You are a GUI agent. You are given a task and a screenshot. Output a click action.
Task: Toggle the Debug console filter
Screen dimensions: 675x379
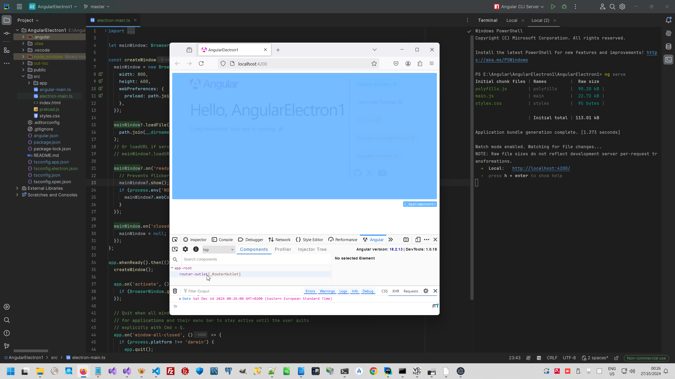coord(368,291)
